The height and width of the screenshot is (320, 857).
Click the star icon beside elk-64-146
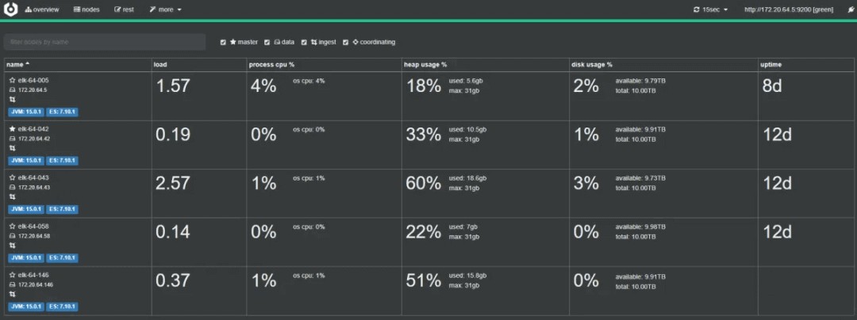tap(12, 275)
